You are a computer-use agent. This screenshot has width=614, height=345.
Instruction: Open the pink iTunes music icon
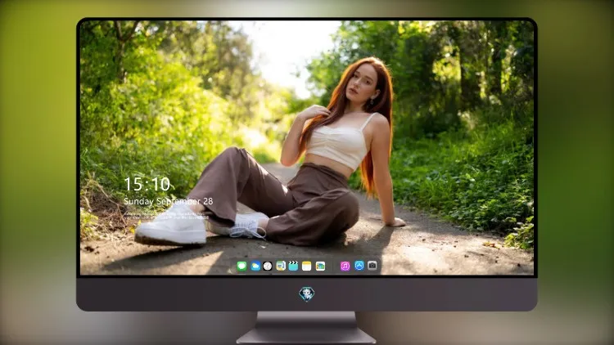coord(345,267)
